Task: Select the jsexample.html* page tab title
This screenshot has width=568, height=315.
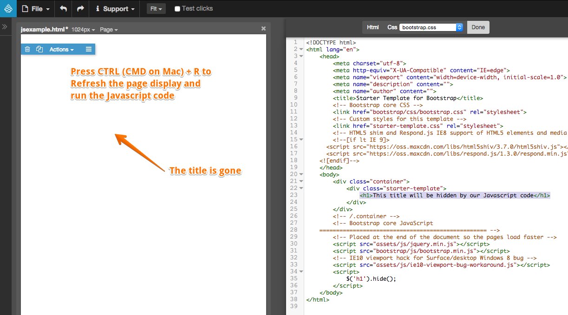Action: pos(45,29)
